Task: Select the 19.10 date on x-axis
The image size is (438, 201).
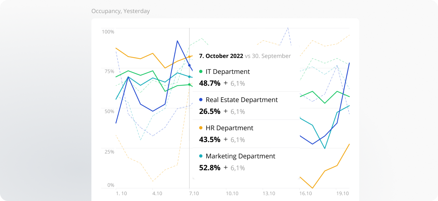Action: pyautogui.click(x=343, y=193)
